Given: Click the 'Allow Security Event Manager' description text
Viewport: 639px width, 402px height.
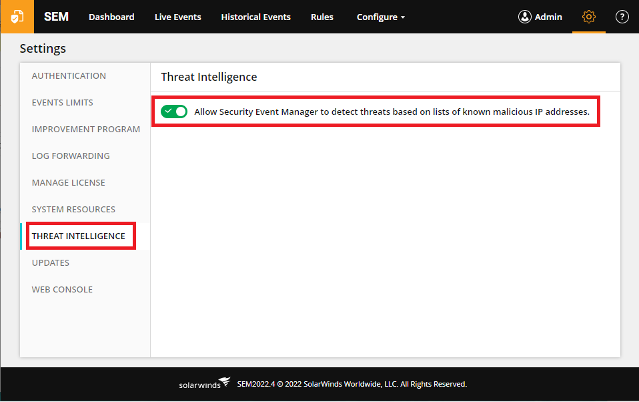Looking at the screenshot, I should coord(392,112).
